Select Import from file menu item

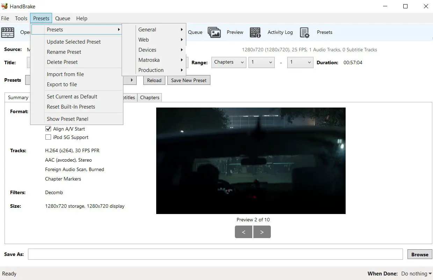[x=65, y=74]
